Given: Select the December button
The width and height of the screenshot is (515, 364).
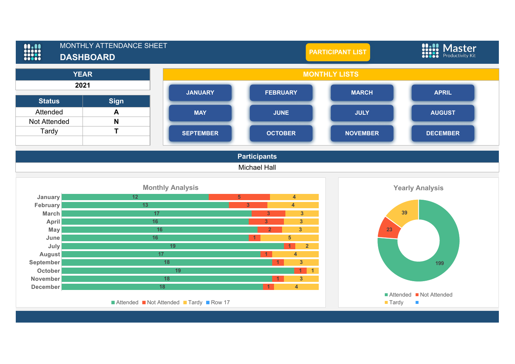Looking at the screenshot, I should pos(443,133).
